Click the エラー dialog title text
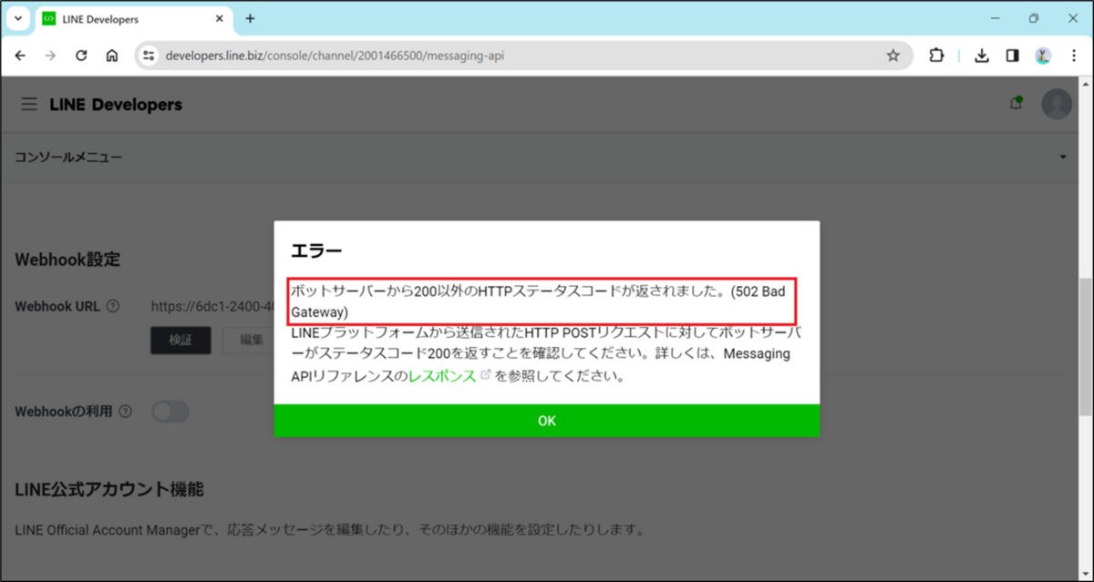This screenshot has height=582, width=1094. 315,249
